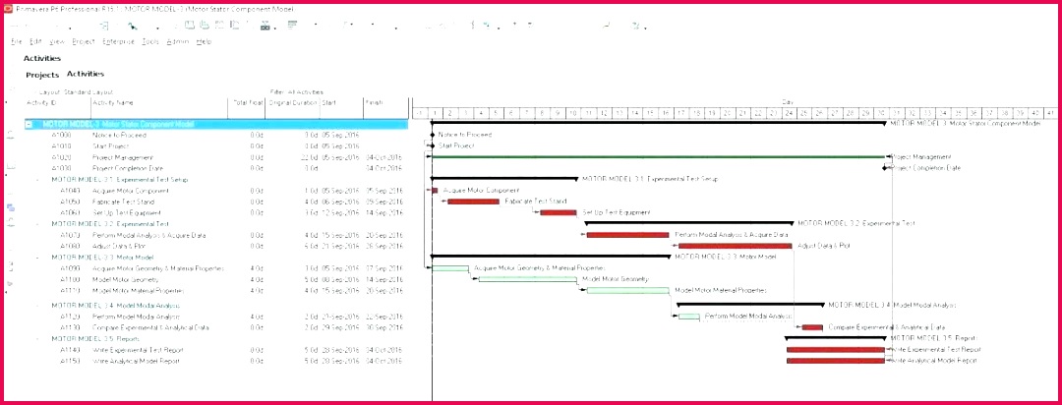
Task: Open the Admin menu
Action: pos(177,41)
